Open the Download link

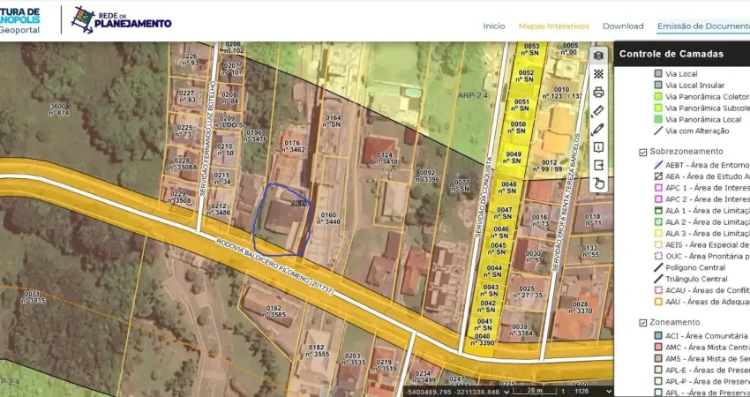point(623,26)
